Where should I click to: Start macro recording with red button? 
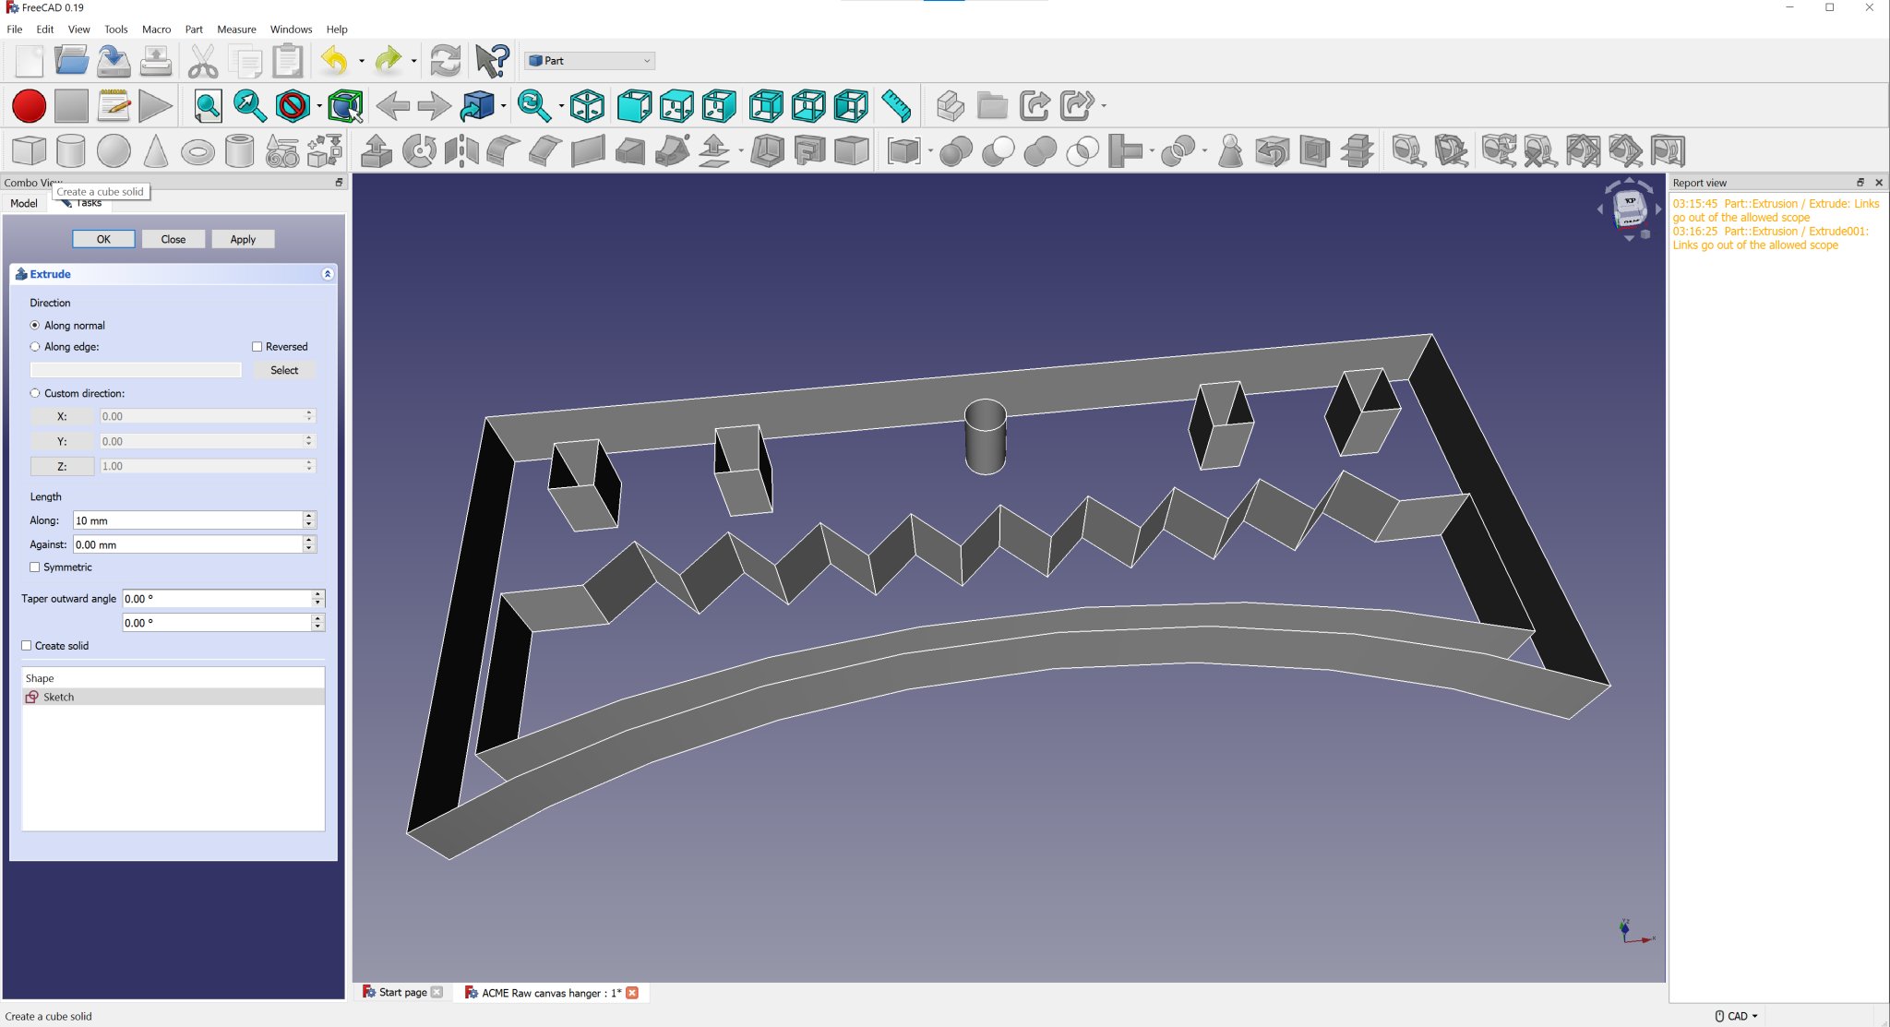(29, 106)
